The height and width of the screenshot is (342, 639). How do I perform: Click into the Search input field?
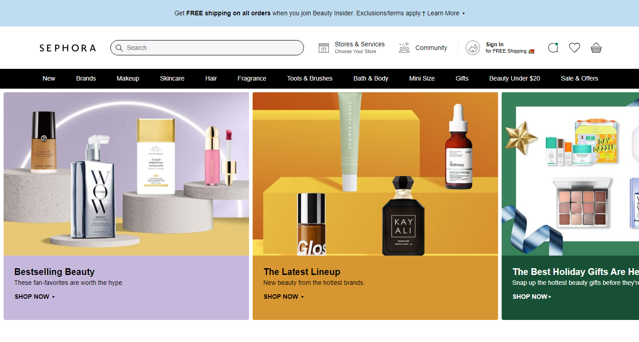click(212, 48)
